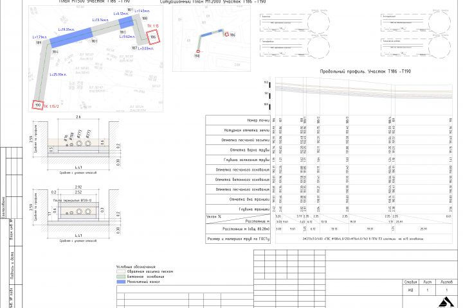Click the Уклон % cell label

coord(213,217)
